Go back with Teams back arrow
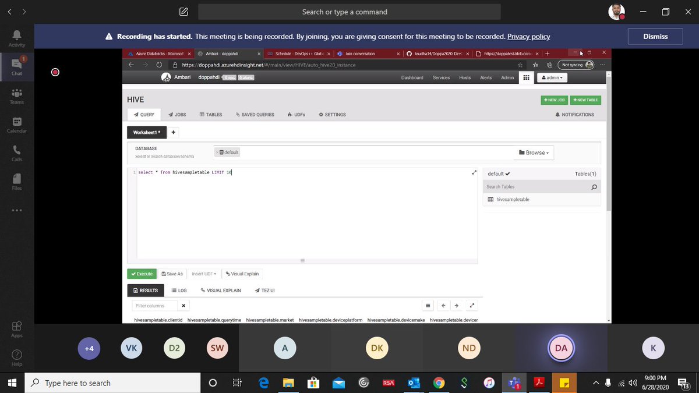699x393 pixels. [9, 12]
